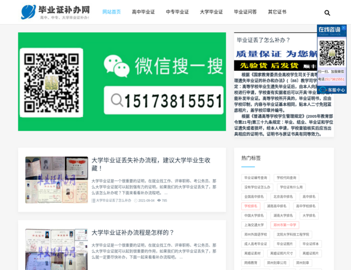Screen dimensions: 351x270
Task: Select tag 网络教育
Action: click(x=251, y=263)
